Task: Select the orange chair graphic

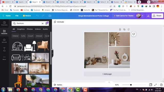Action: 18,81
